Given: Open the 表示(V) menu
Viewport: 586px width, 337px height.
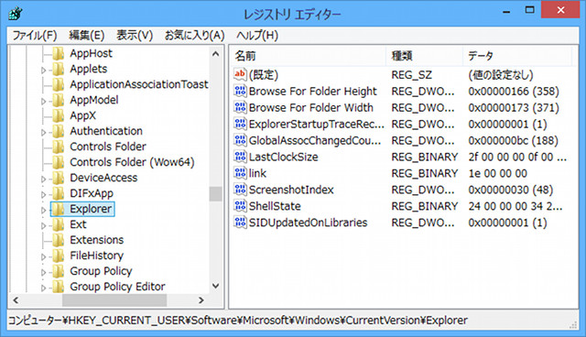Looking at the screenshot, I should coord(135,36).
